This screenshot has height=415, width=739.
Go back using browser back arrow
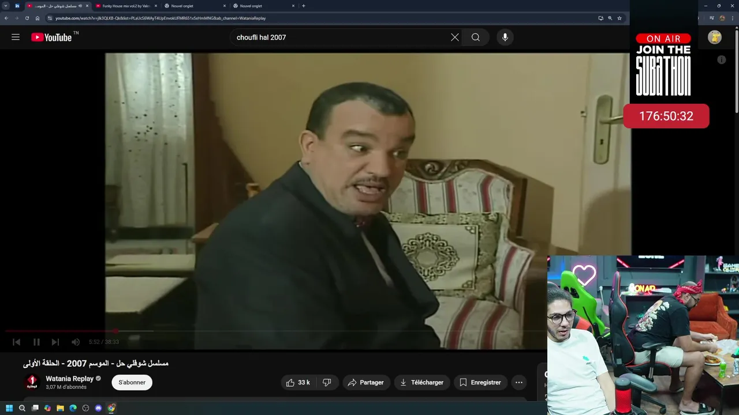click(x=6, y=18)
